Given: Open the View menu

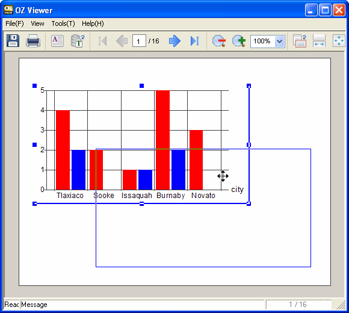Looking at the screenshot, I should [x=37, y=23].
